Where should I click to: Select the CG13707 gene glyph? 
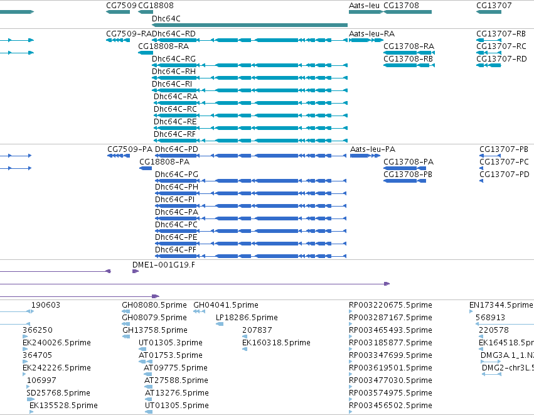[x=489, y=12]
